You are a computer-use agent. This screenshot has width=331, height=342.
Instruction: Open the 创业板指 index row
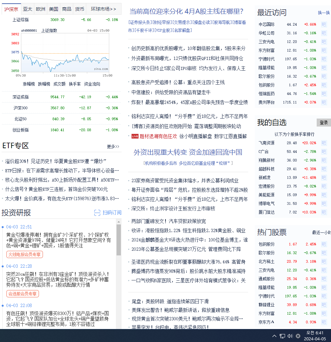click(x=62, y=130)
